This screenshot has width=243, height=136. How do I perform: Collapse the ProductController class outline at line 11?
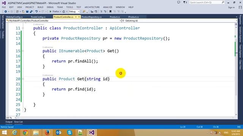(23, 28)
